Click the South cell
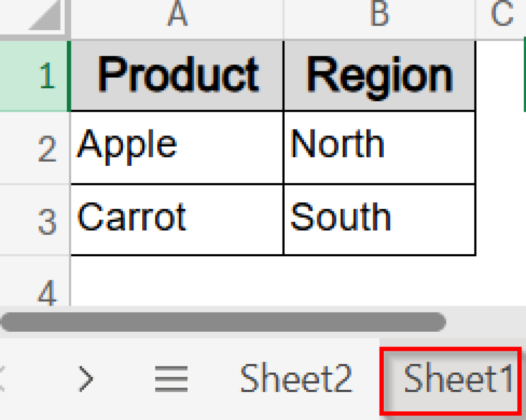Image resolution: width=526 pixels, height=420 pixels. 379,218
